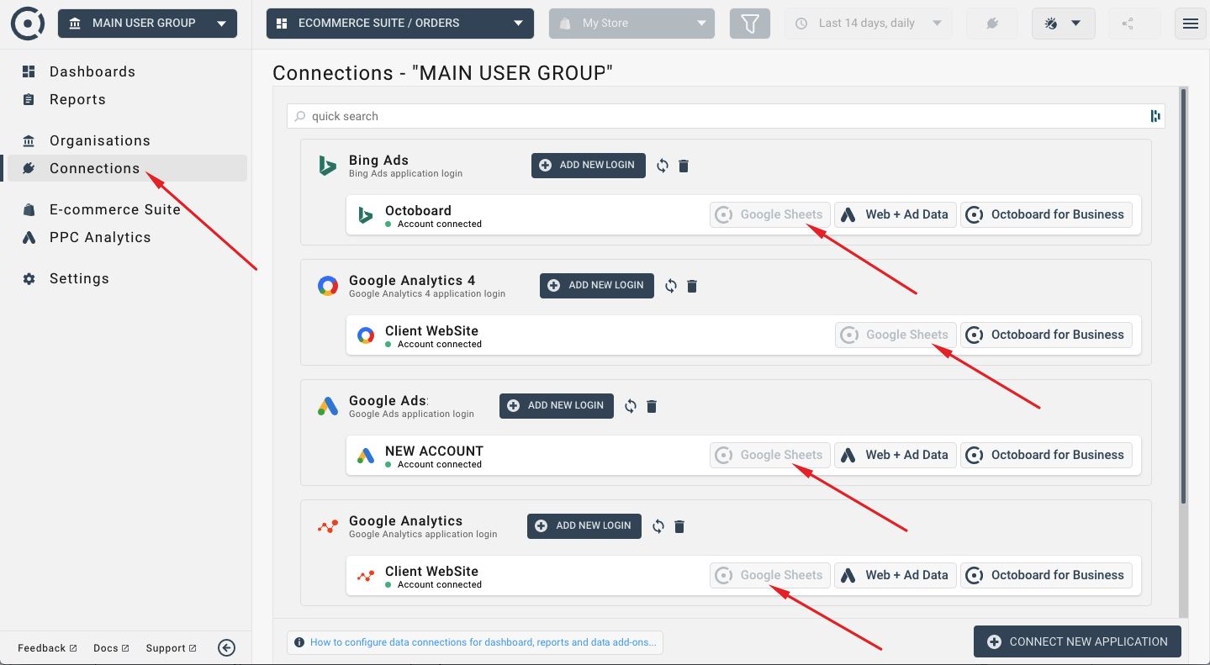The height and width of the screenshot is (665, 1210).
Task: Open Settings in sidebar
Action: tap(79, 278)
